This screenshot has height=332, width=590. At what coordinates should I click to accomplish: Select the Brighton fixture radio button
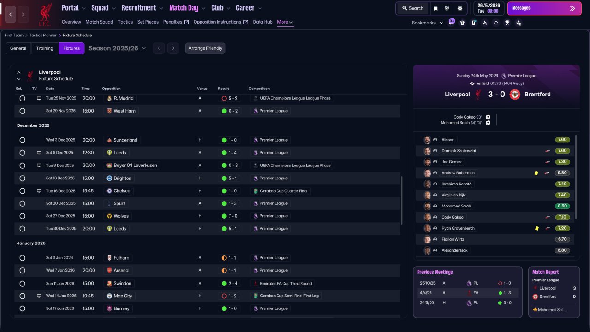coord(22,178)
